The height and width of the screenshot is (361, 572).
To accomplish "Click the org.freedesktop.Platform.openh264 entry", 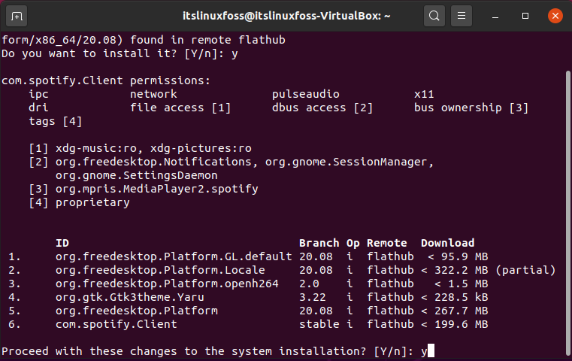I will [x=167, y=284].
